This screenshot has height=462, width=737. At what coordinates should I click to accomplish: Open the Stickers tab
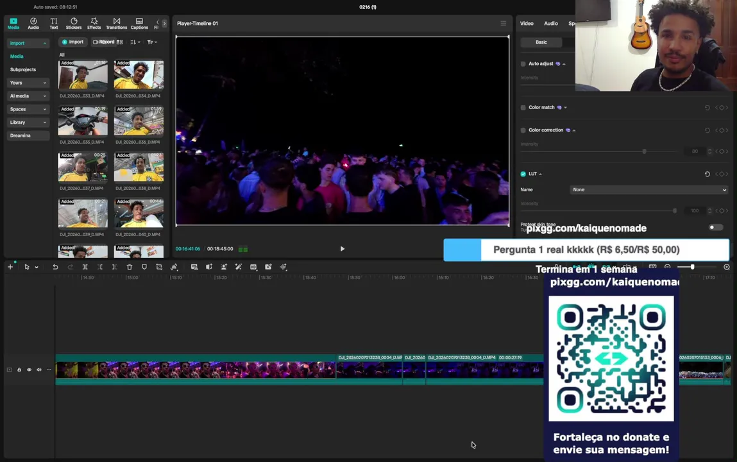point(74,24)
